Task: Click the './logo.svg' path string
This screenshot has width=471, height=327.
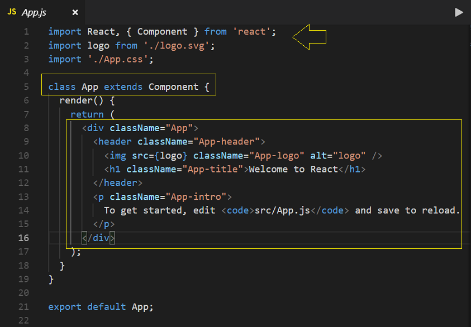Action: pos(177,46)
